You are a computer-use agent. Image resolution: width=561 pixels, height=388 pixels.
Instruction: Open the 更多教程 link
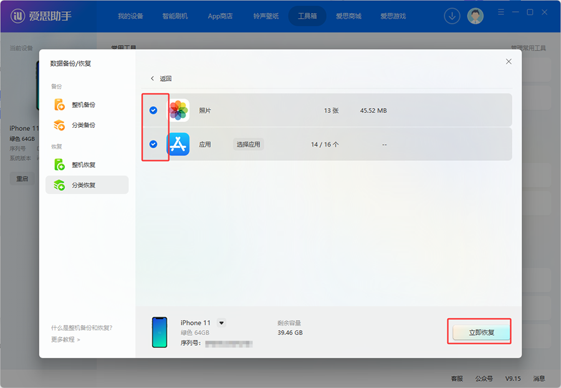[65, 339]
